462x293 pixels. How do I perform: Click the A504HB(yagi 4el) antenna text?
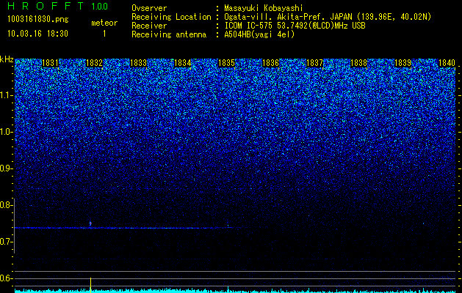[259, 34]
